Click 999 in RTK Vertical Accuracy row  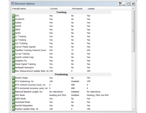tap(73, 85)
